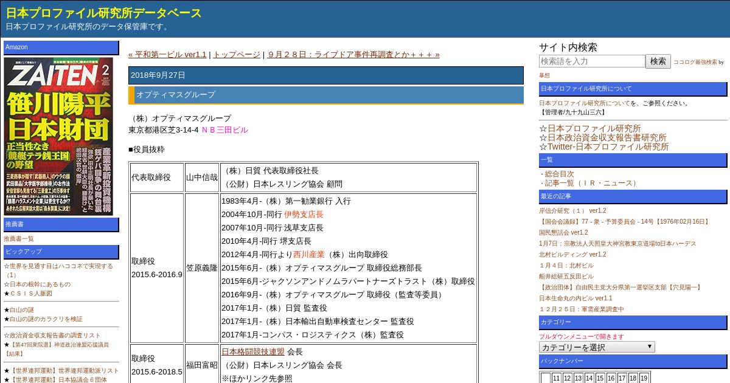This screenshot has height=383, width=730.
Task: Open the ココログ最強検索 link
Action: pyautogui.click(x=695, y=62)
